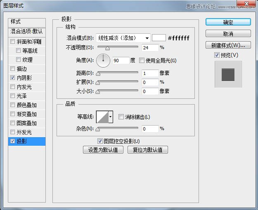Toggle the 预览 preview checkbox
Image resolution: width=258 pixels, height=210 pixels.
pyautogui.click(x=217, y=55)
